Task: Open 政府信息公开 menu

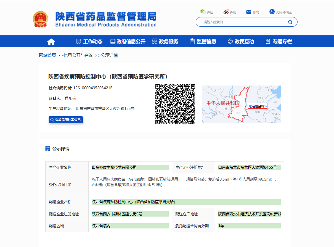Action: [x=128, y=41]
